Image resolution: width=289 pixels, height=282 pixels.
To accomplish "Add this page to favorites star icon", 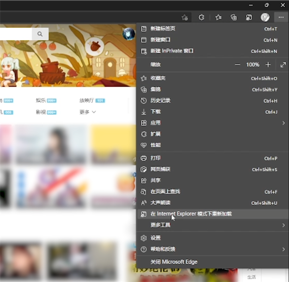I will tap(184, 17).
